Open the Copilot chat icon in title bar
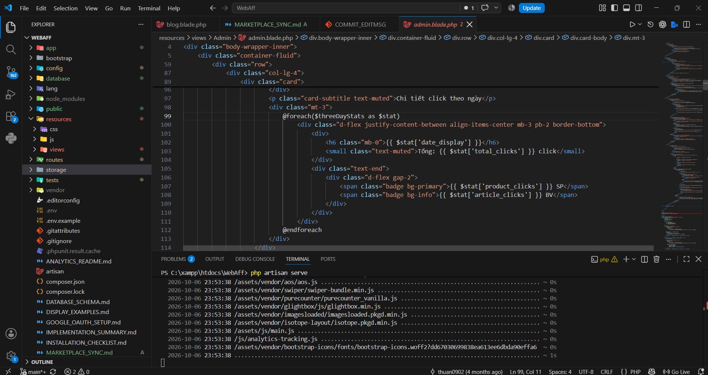The width and height of the screenshot is (708, 375). [485, 8]
